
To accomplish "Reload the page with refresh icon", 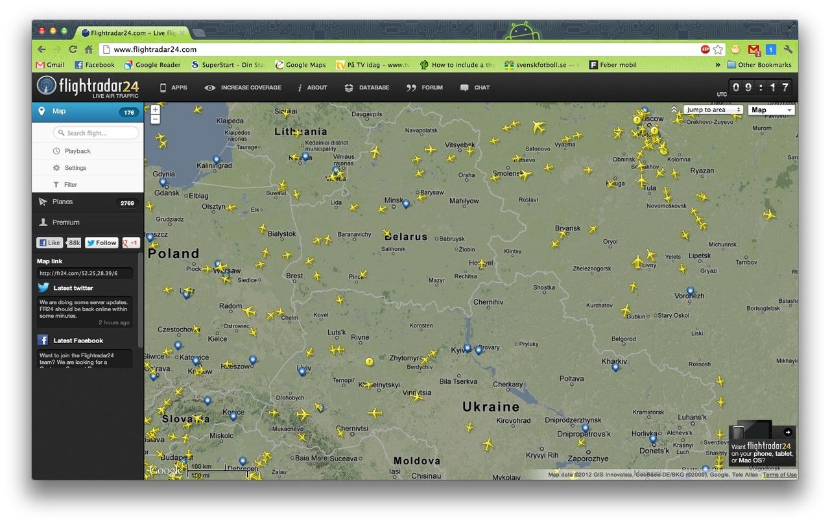I will click(73, 49).
